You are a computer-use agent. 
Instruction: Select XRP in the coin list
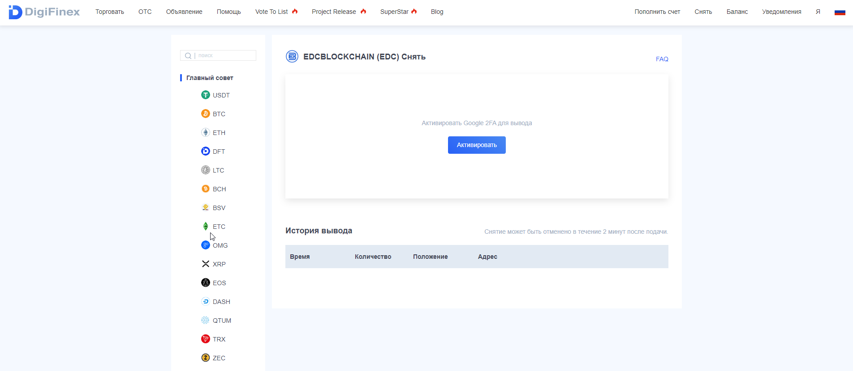[x=219, y=264]
